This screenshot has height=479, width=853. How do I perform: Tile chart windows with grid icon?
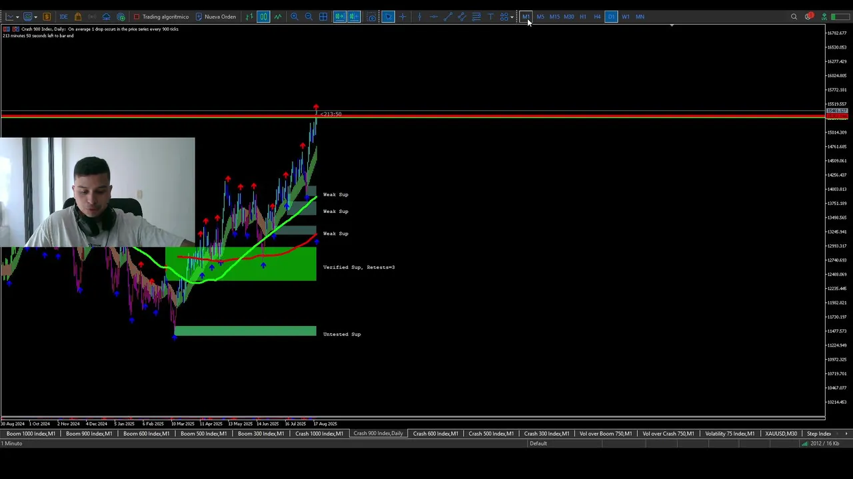323,17
